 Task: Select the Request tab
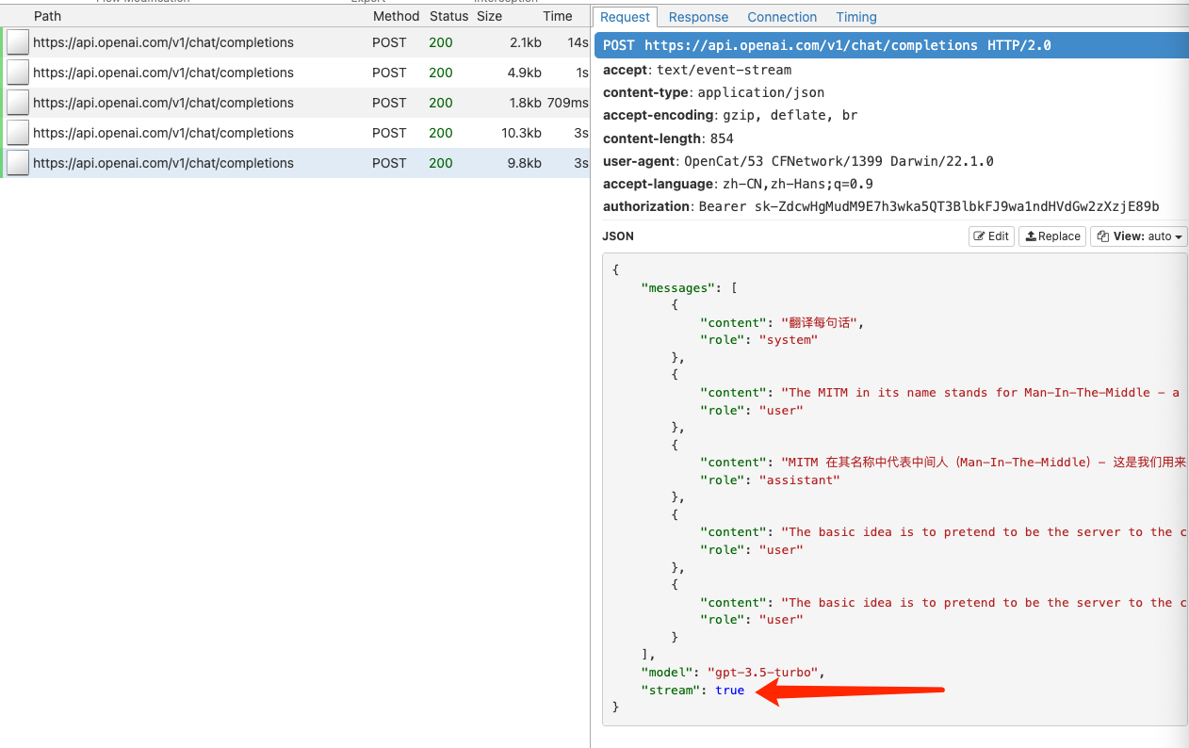click(x=625, y=17)
